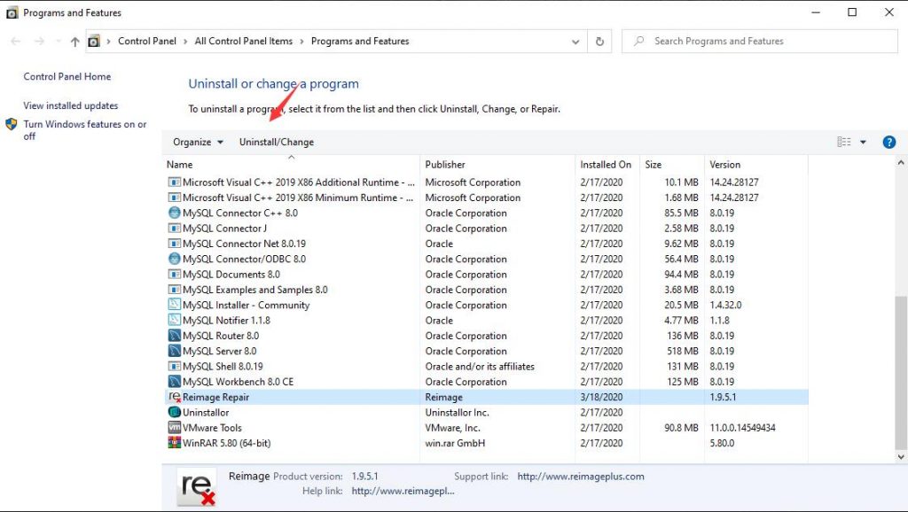Click Uninstallor Inc. publisher cell

click(x=457, y=413)
